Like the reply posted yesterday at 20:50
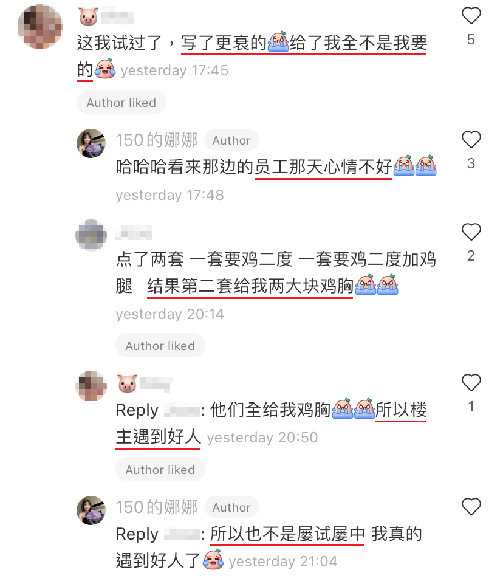This screenshot has width=503, height=584. (471, 382)
